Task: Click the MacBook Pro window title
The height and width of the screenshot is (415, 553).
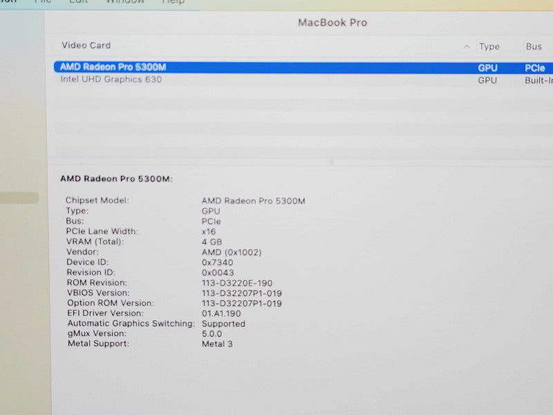Action: tap(332, 23)
